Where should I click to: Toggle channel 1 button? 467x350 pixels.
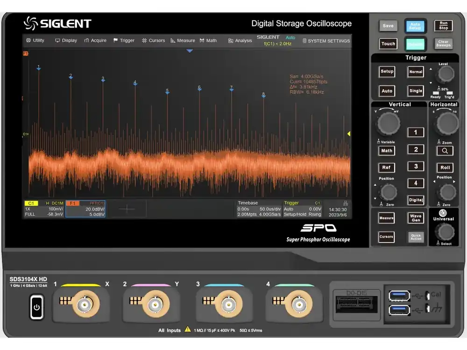pyautogui.click(x=416, y=133)
